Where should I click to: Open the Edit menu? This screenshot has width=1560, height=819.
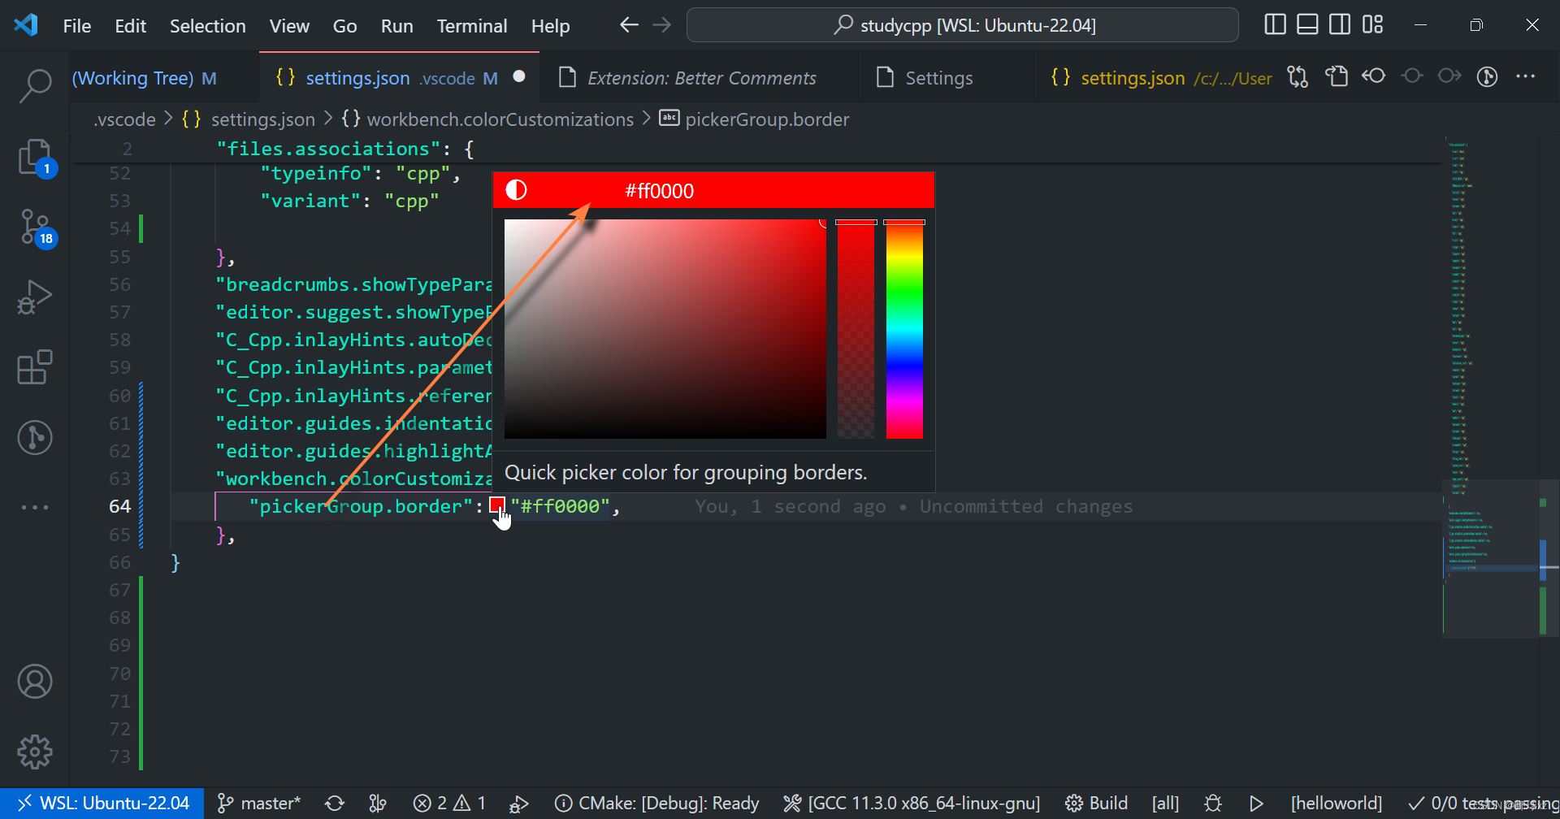[x=130, y=26]
